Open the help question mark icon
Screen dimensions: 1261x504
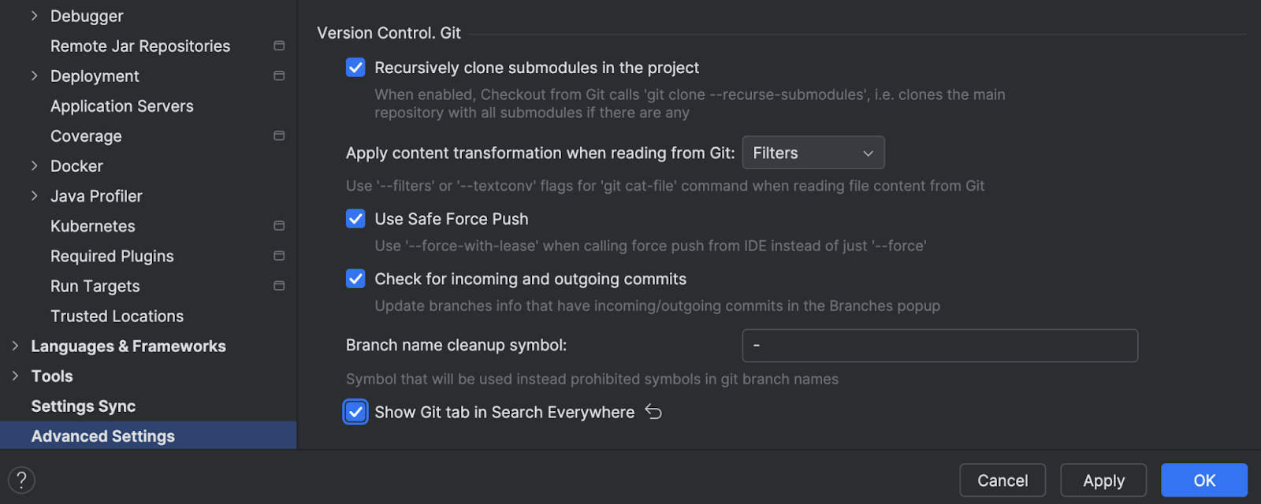click(x=21, y=480)
